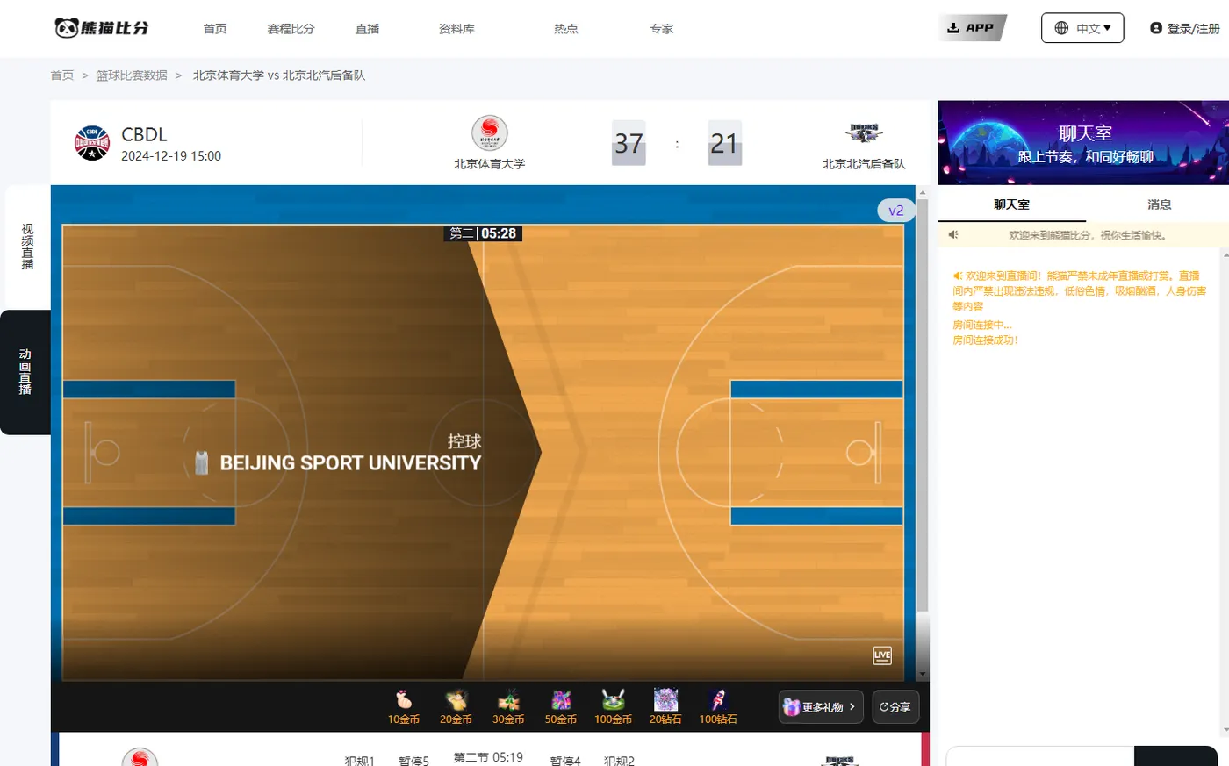Image resolution: width=1229 pixels, height=766 pixels.
Task: Send the 20金币 gift
Action: (456, 706)
